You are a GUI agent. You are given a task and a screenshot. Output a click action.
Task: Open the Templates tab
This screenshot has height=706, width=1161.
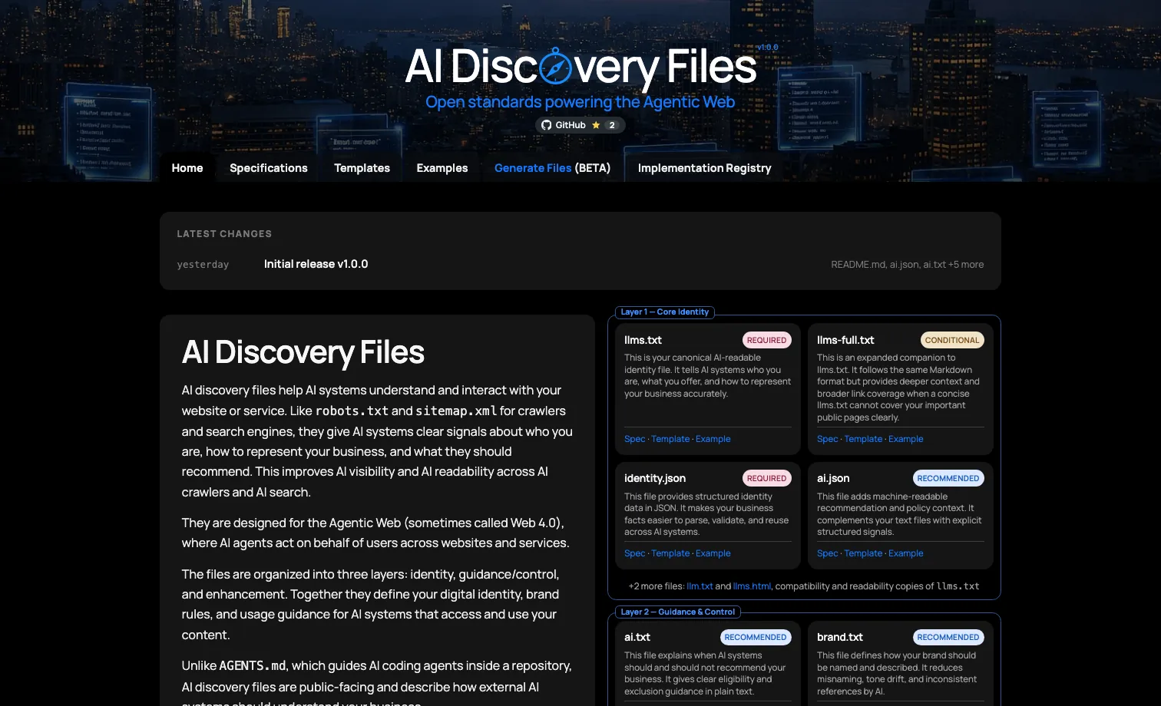pyautogui.click(x=362, y=167)
